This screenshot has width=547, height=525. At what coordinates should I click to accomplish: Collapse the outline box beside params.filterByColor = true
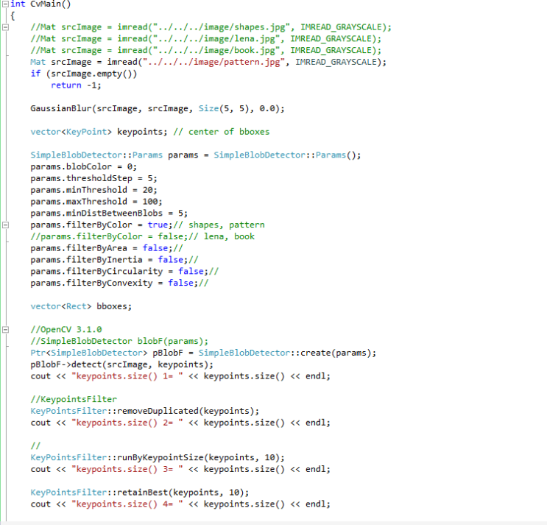tap(5, 225)
